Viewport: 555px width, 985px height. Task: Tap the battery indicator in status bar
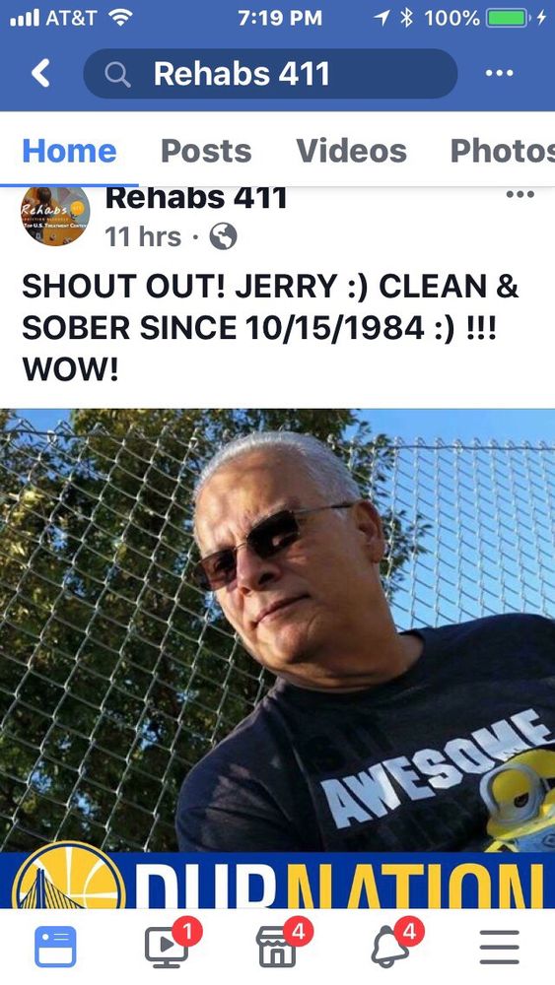click(x=508, y=18)
